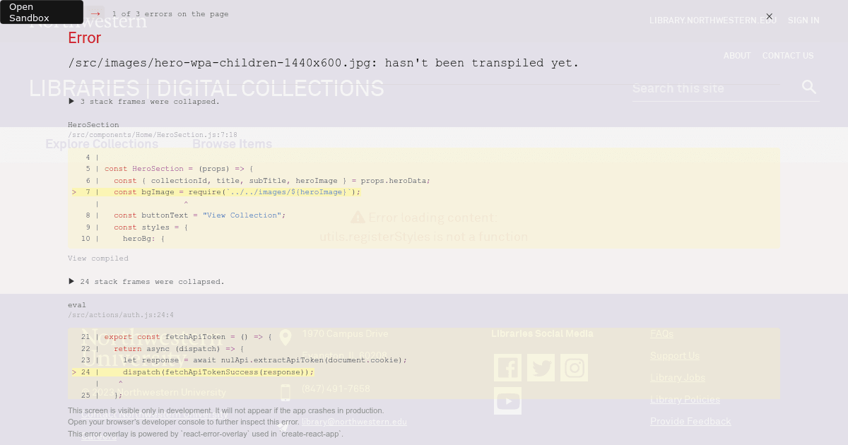Go to next error with the arrow

96,13
